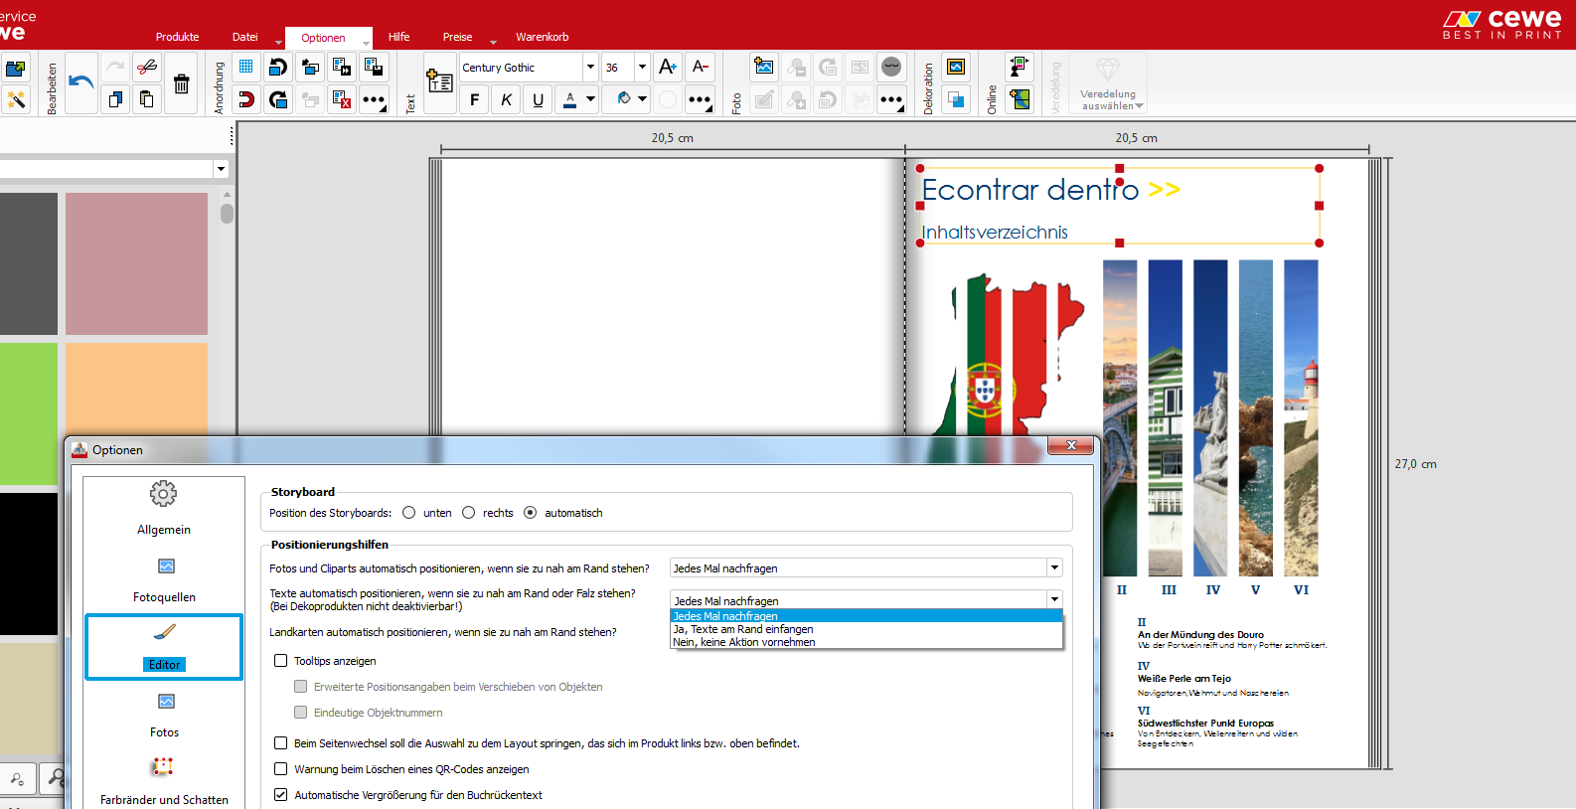Open the Century Gothic font dropdown

[x=590, y=68]
